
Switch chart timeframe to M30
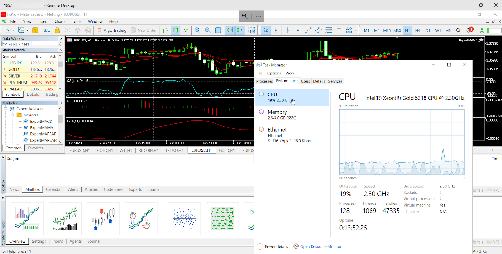pos(397,30)
